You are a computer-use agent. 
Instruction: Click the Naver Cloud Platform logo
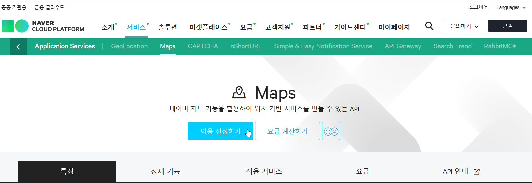(x=43, y=26)
